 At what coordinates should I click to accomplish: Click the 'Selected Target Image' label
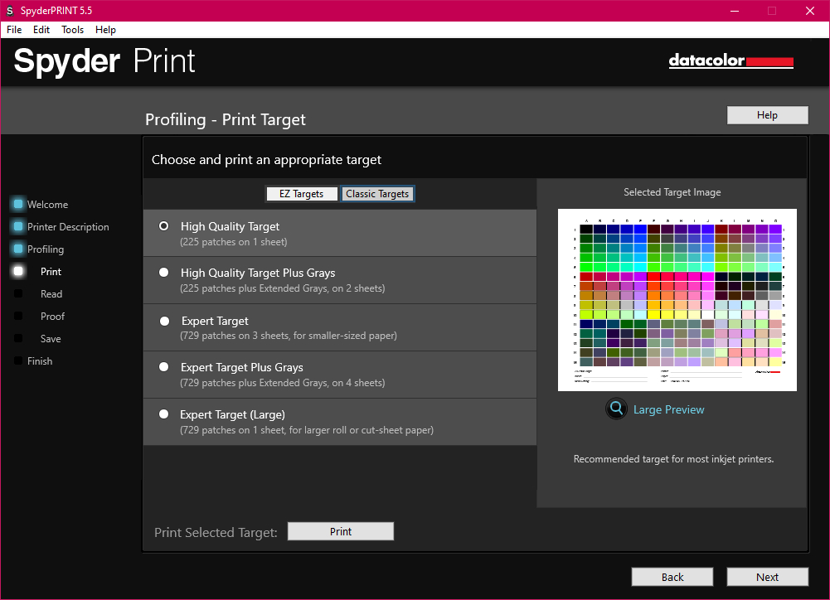click(672, 192)
